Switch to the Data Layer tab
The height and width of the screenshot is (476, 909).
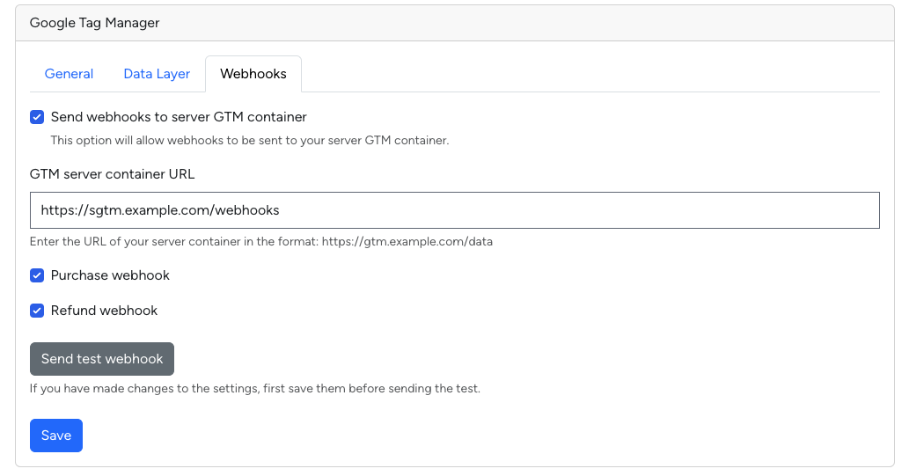click(157, 74)
